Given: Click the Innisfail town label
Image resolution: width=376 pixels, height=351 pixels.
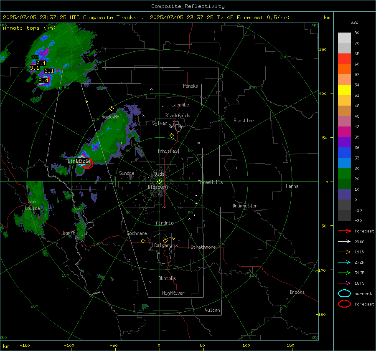Looking at the screenshot, I should click(169, 151).
